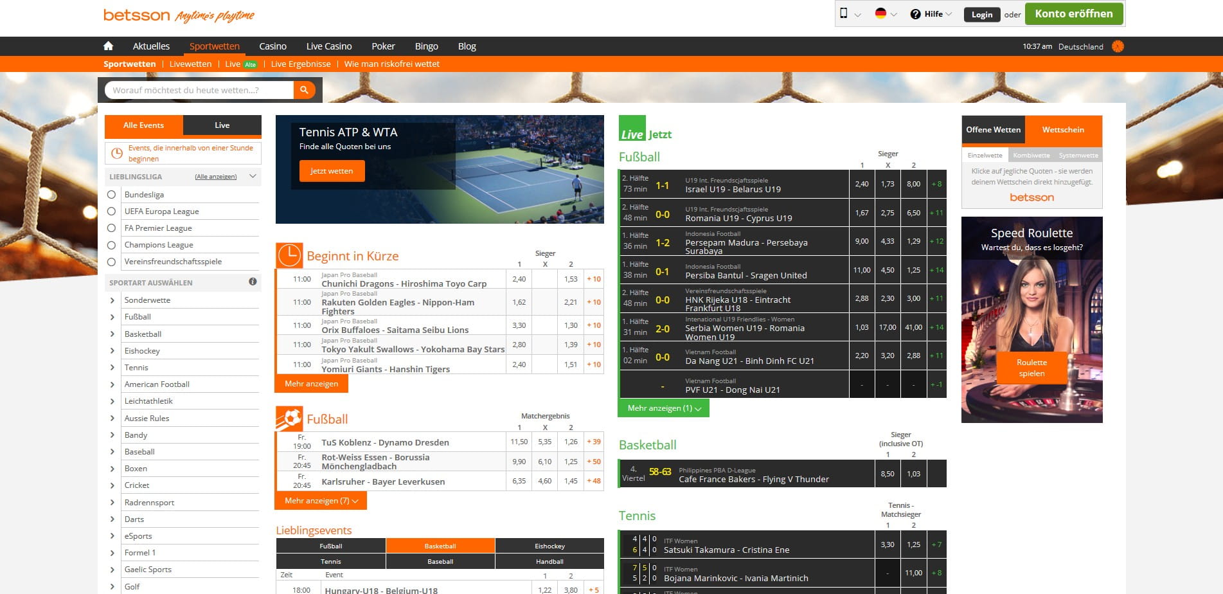Click Jetzt wetten on the tennis banner
The height and width of the screenshot is (594, 1223).
click(x=332, y=171)
